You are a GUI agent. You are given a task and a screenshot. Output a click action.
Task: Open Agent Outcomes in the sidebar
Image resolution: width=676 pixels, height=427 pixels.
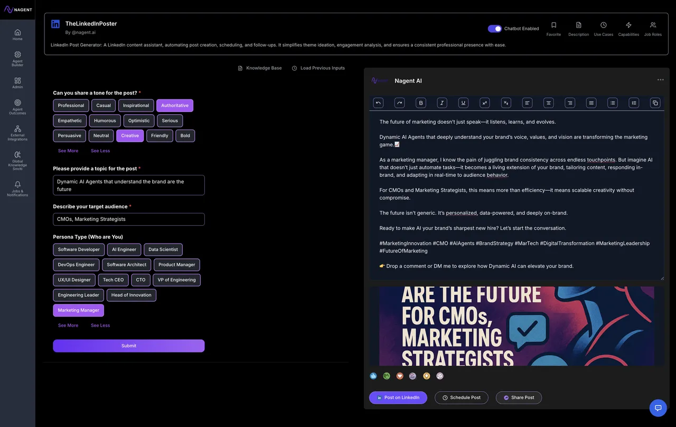17,107
